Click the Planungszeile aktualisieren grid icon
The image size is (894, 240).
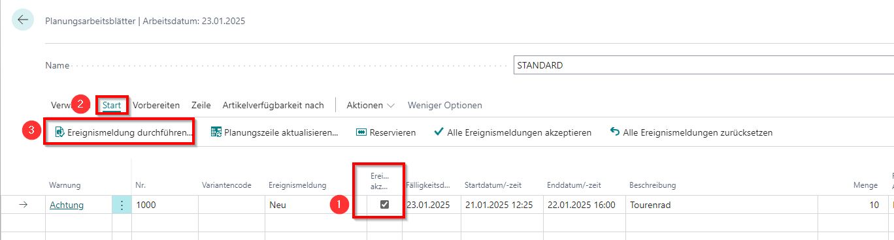(x=216, y=132)
